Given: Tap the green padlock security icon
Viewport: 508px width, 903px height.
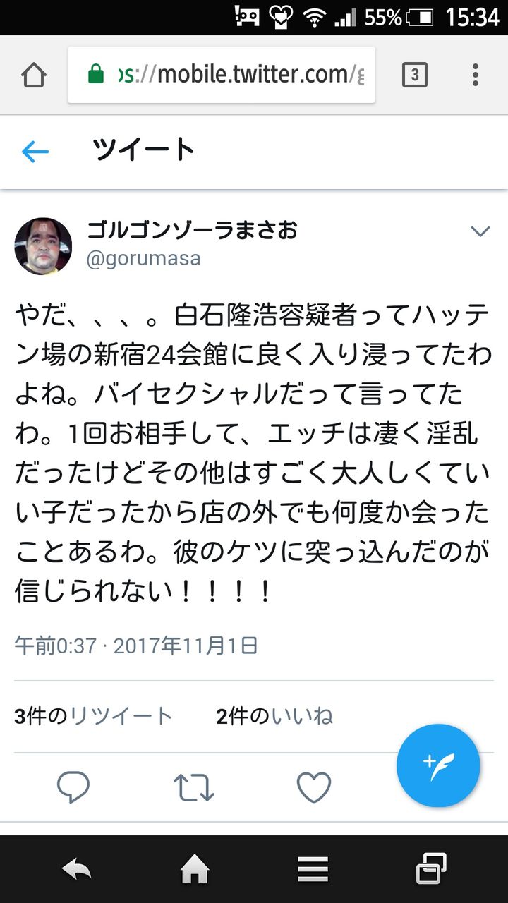Looking at the screenshot, I should (95, 74).
